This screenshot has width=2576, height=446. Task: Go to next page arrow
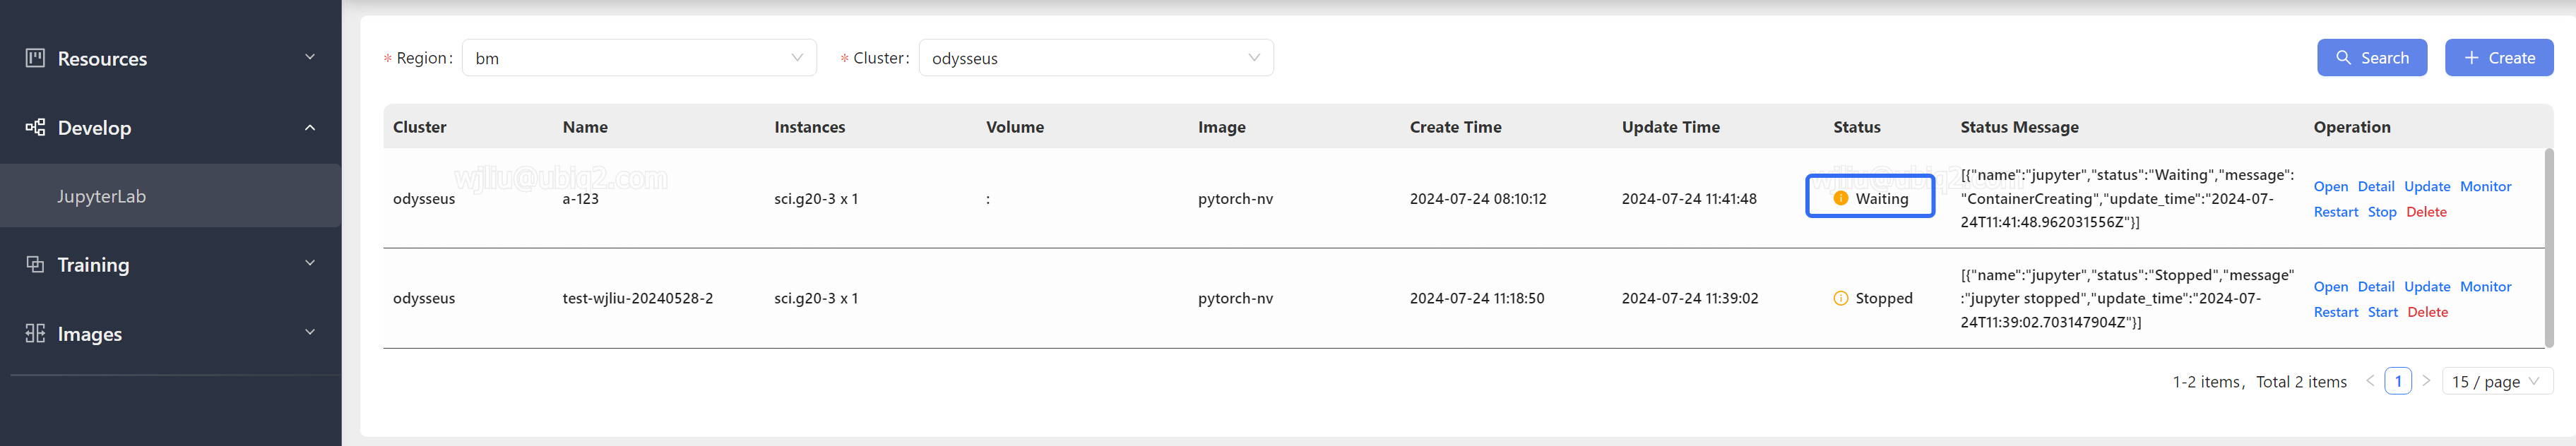click(x=2425, y=381)
